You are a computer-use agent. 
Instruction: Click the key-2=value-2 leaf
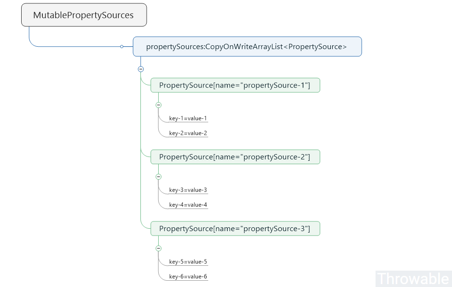(188, 133)
